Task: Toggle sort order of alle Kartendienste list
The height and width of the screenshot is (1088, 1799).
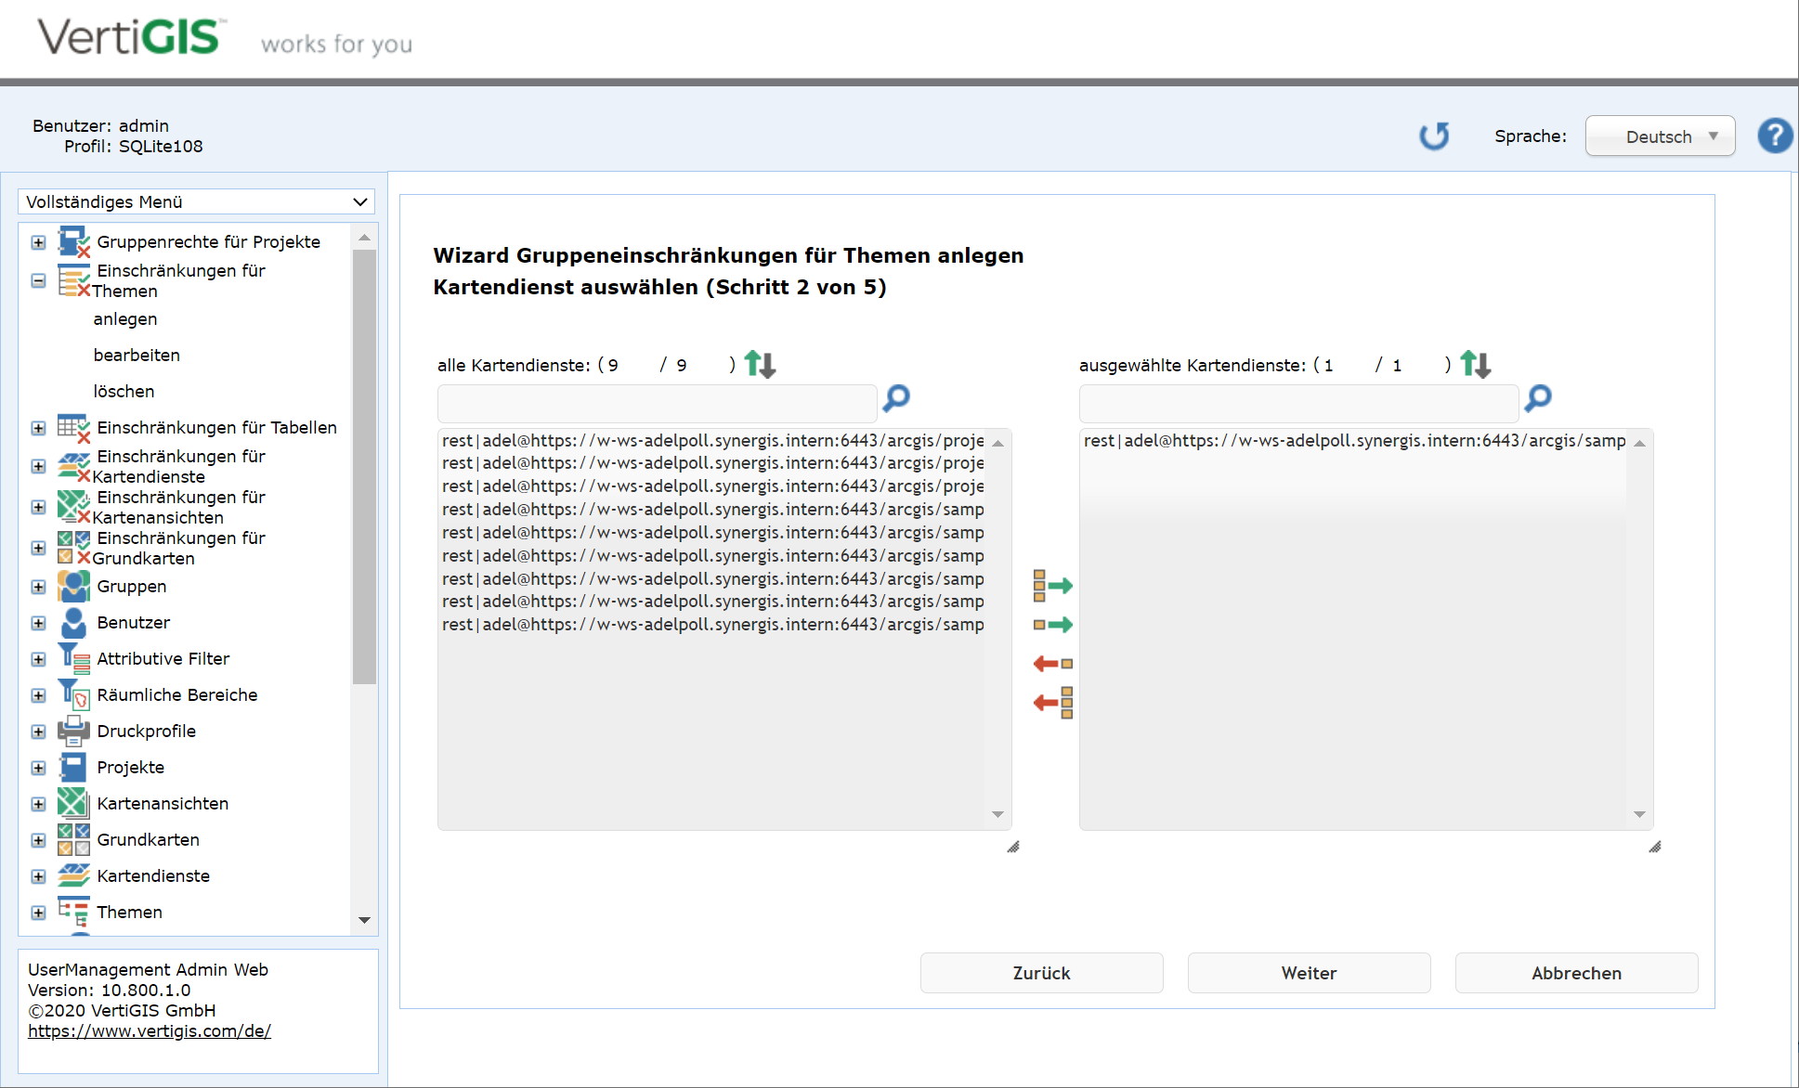Action: coord(760,365)
